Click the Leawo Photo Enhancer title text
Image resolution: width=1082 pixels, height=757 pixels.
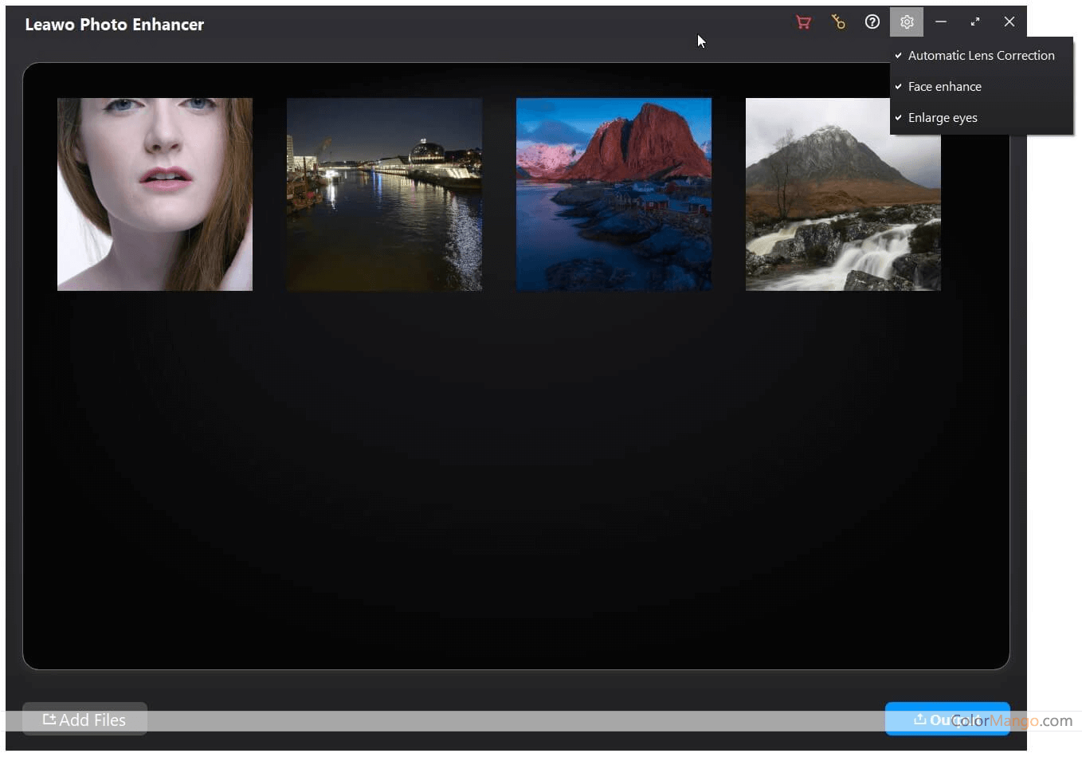[x=115, y=25]
